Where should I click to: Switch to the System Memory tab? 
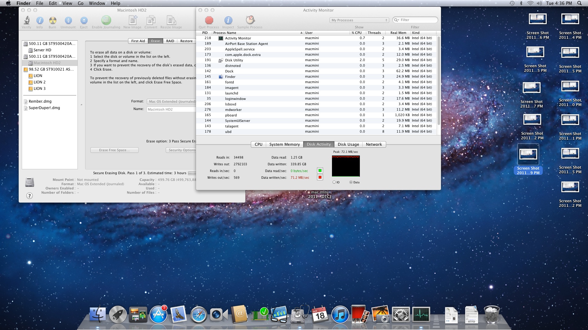click(284, 145)
